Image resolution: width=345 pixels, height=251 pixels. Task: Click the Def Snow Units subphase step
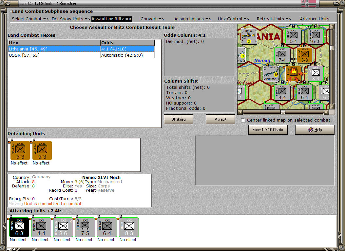pyautogui.click(x=71, y=19)
